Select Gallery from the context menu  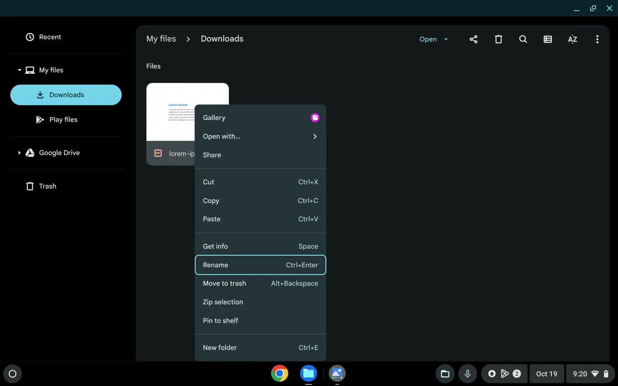click(260, 118)
